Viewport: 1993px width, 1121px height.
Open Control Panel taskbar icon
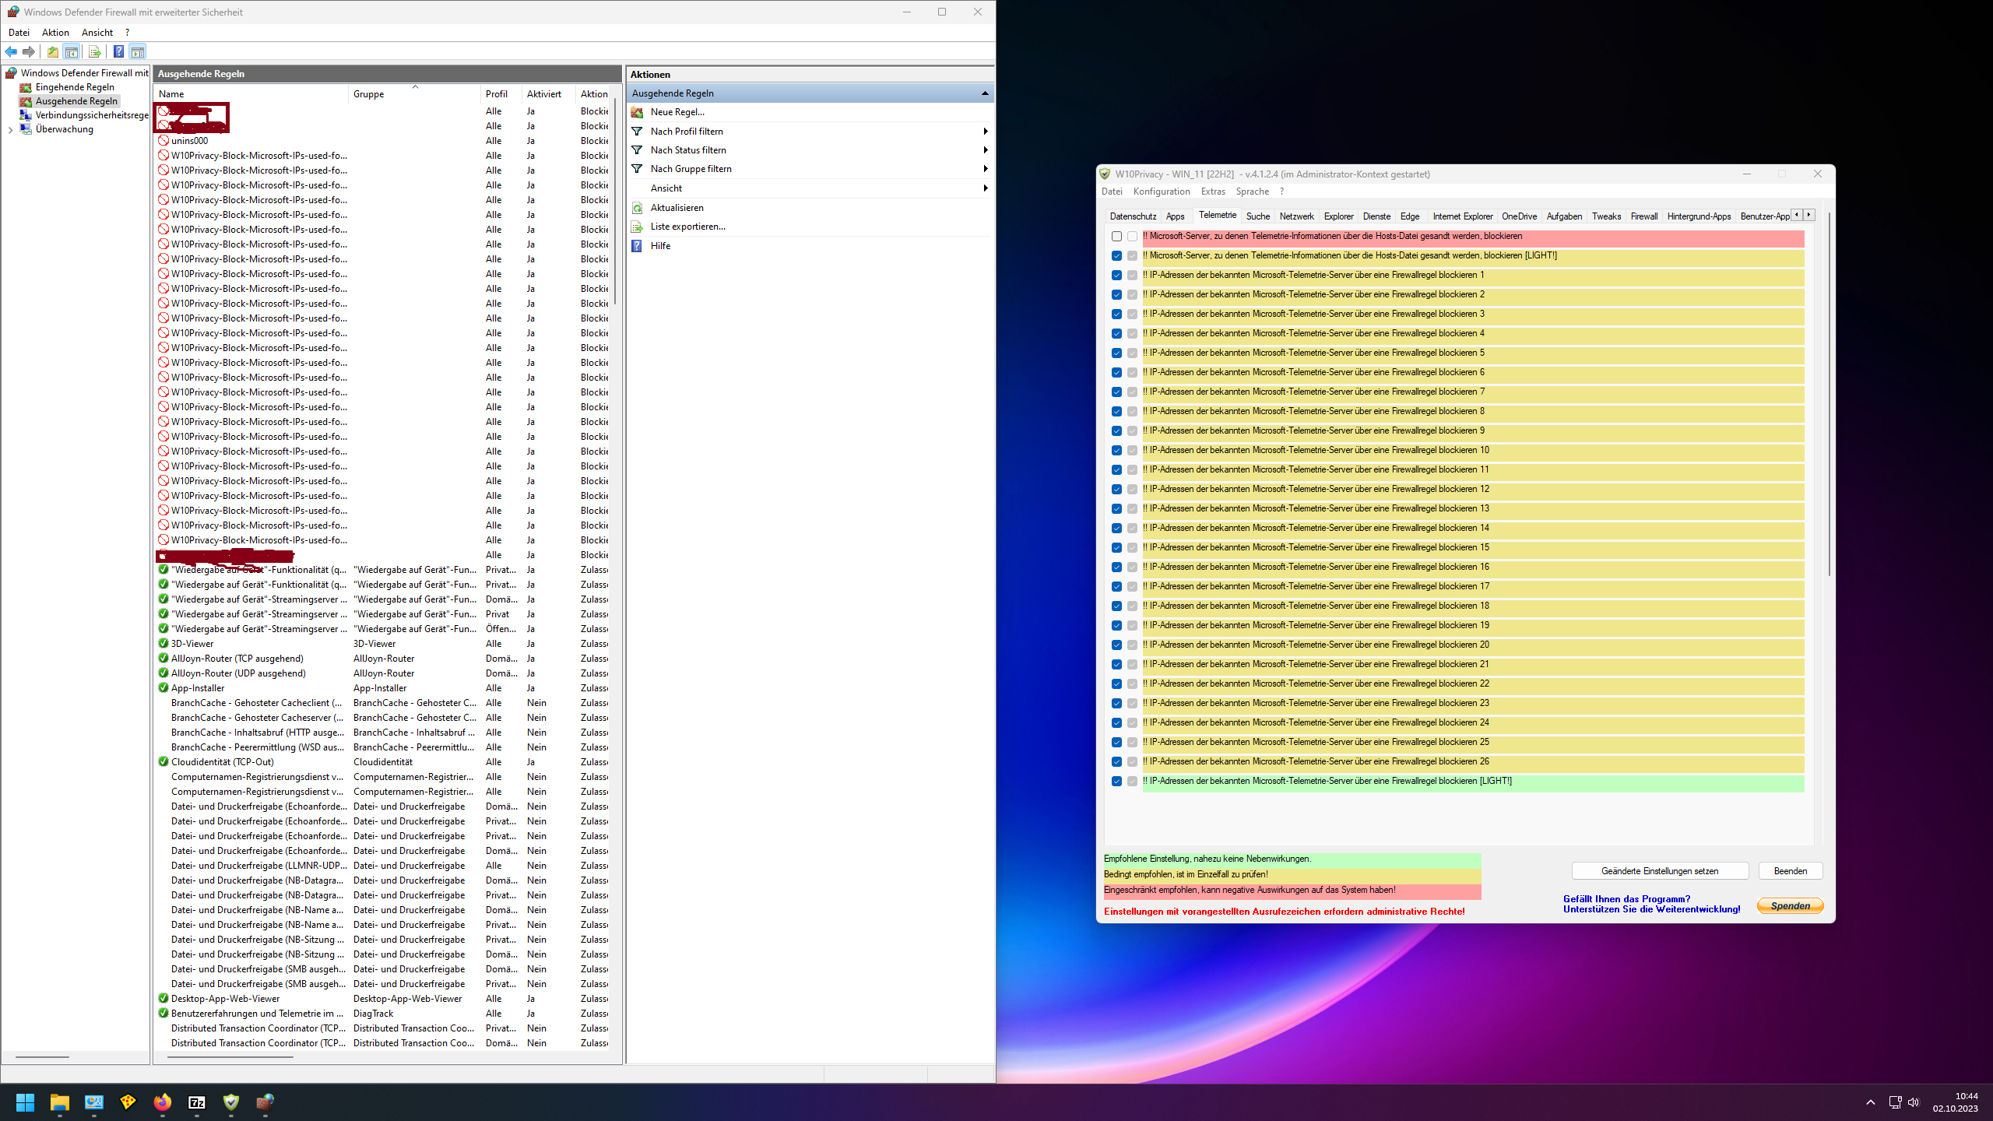tap(94, 1102)
